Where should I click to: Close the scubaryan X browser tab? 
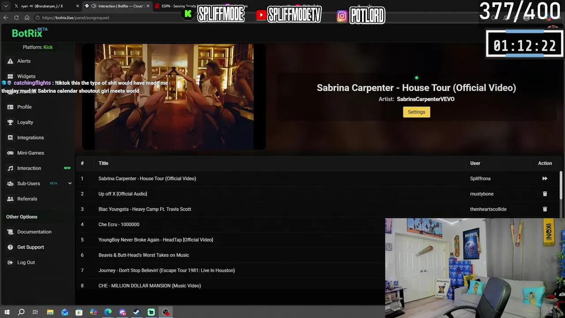78,6
